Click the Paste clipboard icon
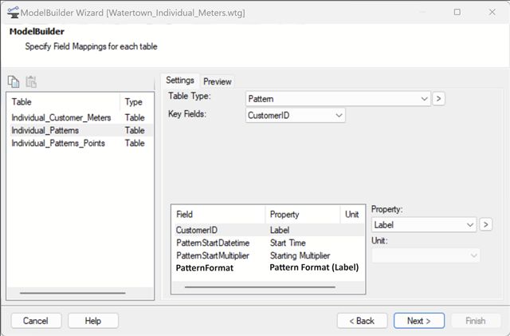 coord(31,81)
